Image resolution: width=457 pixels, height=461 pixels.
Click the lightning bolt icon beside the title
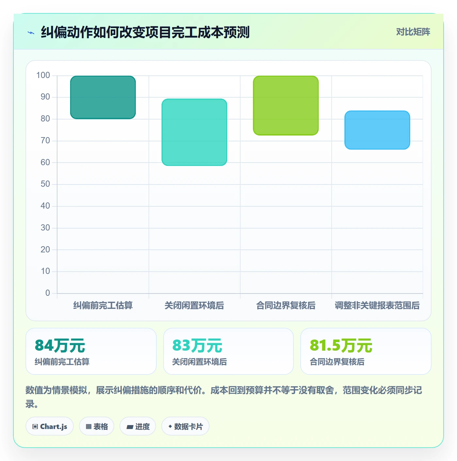[31, 33]
